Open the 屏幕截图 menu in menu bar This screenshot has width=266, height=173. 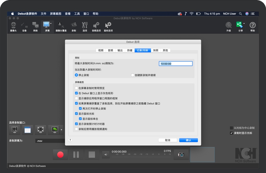[x=56, y=14]
